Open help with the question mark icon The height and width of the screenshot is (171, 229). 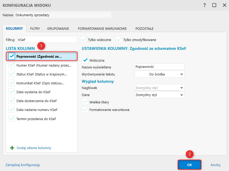point(204,5)
